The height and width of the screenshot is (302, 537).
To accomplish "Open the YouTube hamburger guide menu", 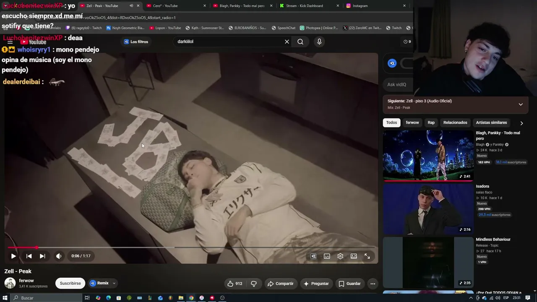I will click(10, 42).
